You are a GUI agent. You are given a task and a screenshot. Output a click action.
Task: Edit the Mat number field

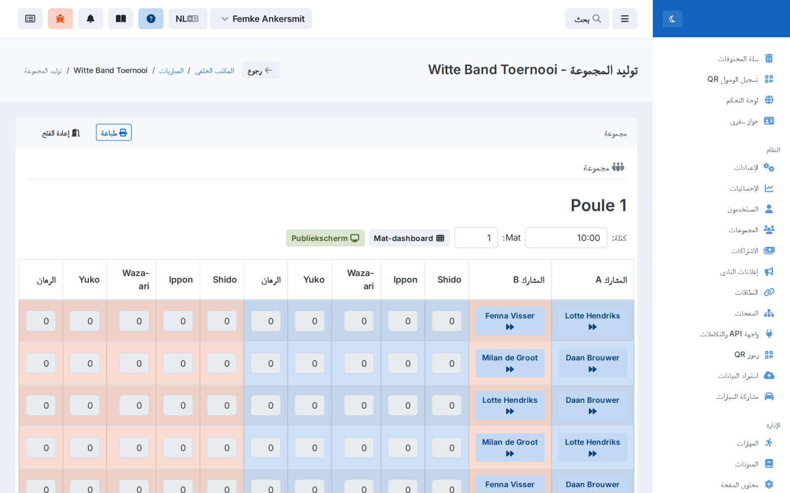coord(476,238)
